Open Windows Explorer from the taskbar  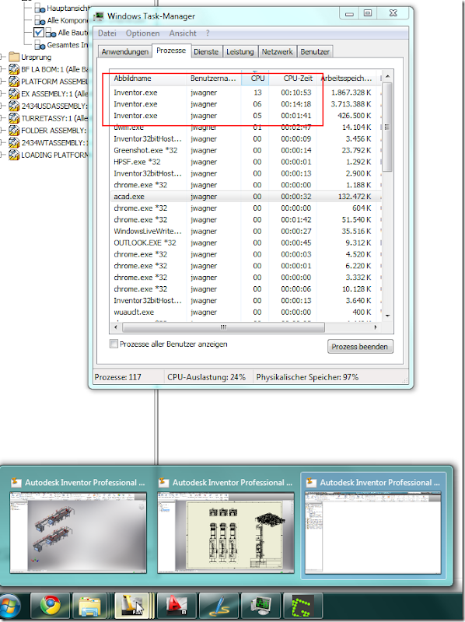[90, 606]
